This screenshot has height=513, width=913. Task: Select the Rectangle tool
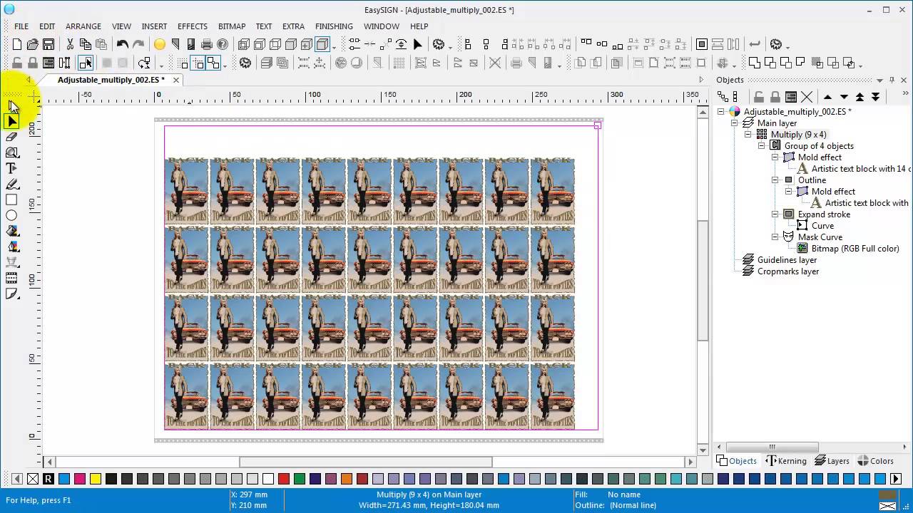click(x=11, y=199)
